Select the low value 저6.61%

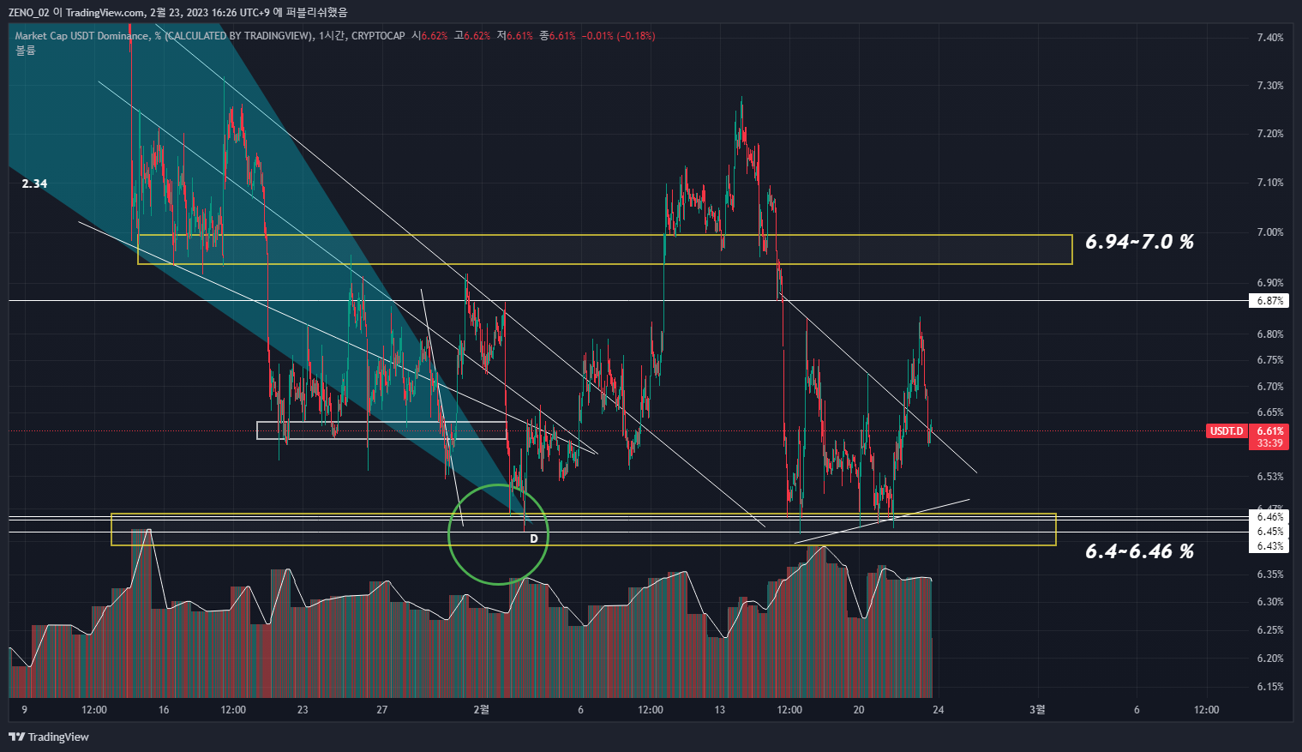[x=515, y=36]
